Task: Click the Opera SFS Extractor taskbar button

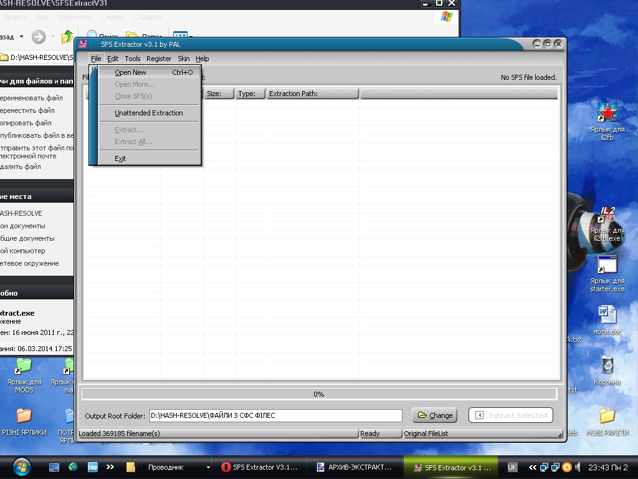Action: (260, 467)
